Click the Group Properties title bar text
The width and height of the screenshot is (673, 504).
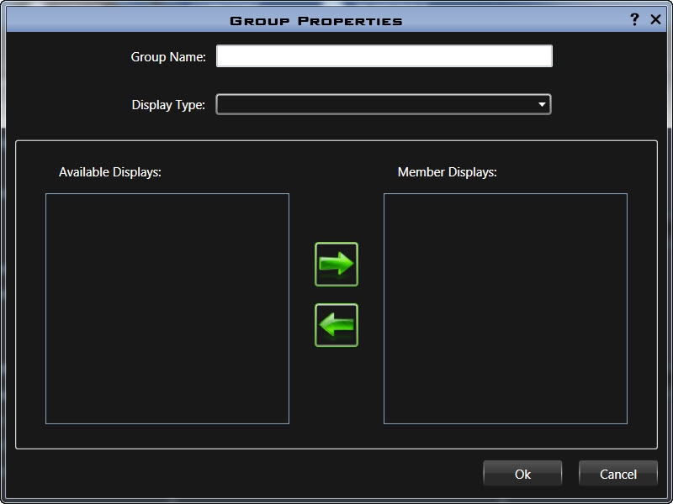tap(316, 20)
